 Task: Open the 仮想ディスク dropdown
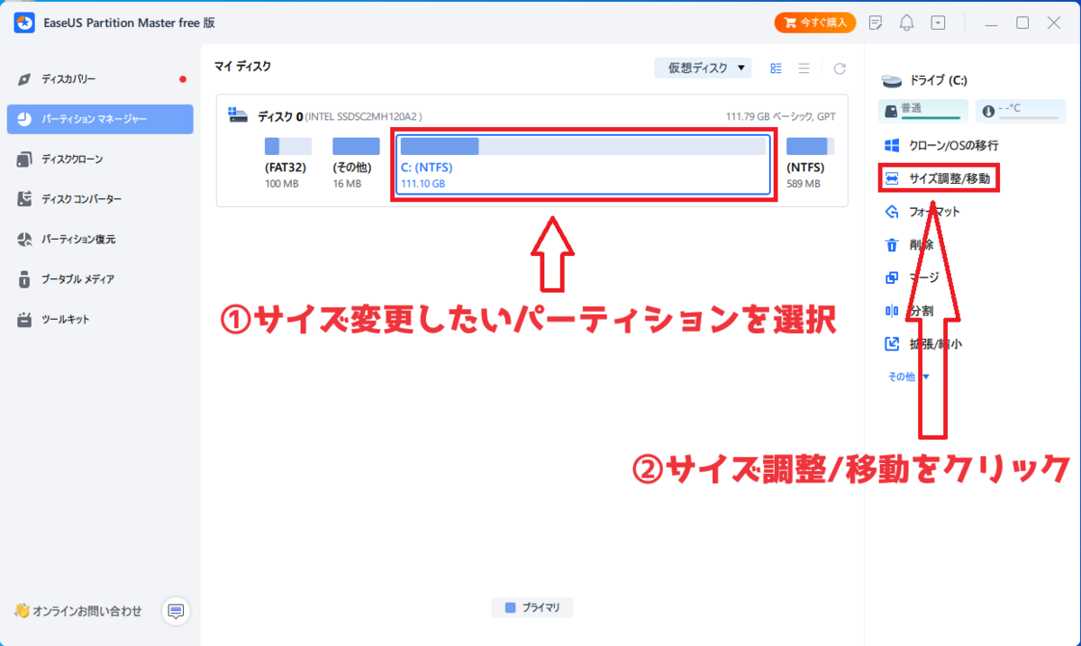[703, 68]
